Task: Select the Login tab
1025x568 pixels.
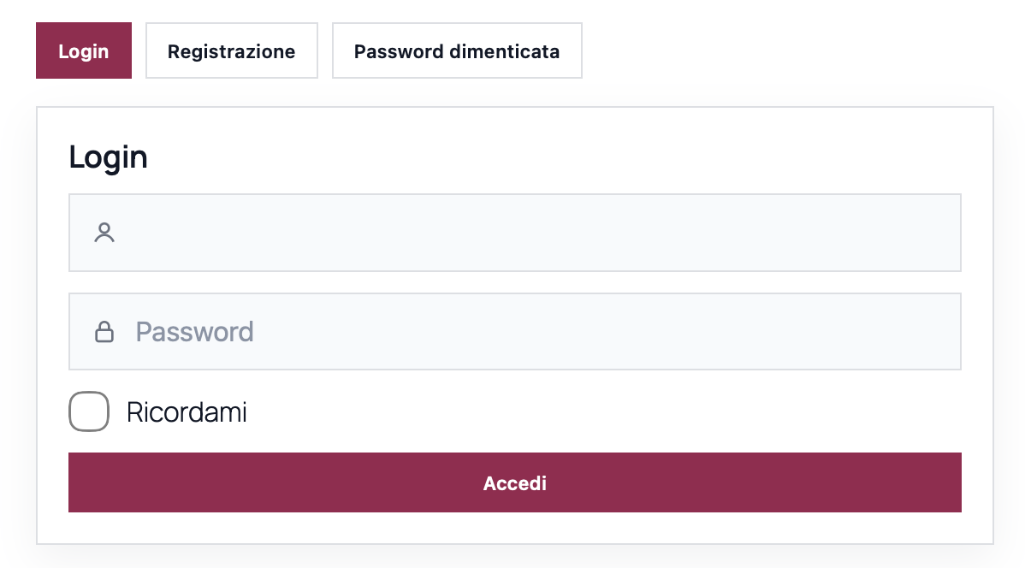Action: [x=84, y=51]
